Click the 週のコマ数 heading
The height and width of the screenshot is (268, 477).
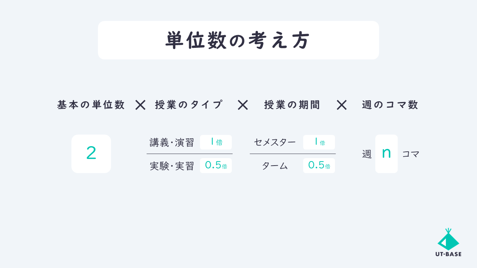click(390, 105)
